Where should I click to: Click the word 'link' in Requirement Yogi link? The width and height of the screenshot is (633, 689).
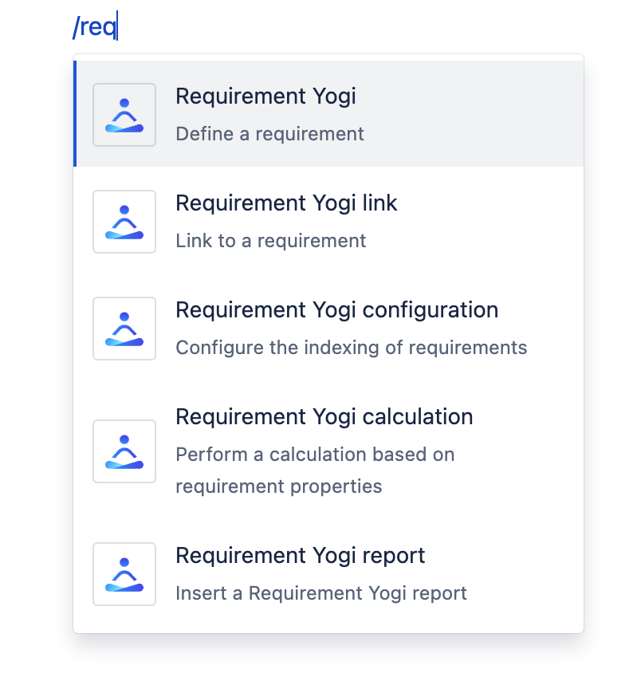(379, 203)
